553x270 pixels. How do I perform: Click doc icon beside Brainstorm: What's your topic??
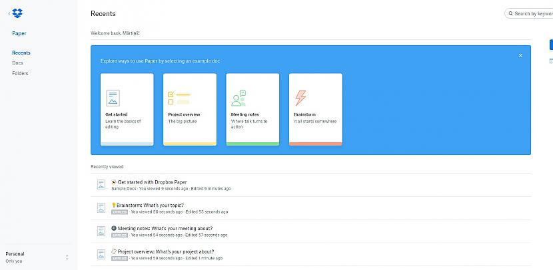[x=101, y=208]
